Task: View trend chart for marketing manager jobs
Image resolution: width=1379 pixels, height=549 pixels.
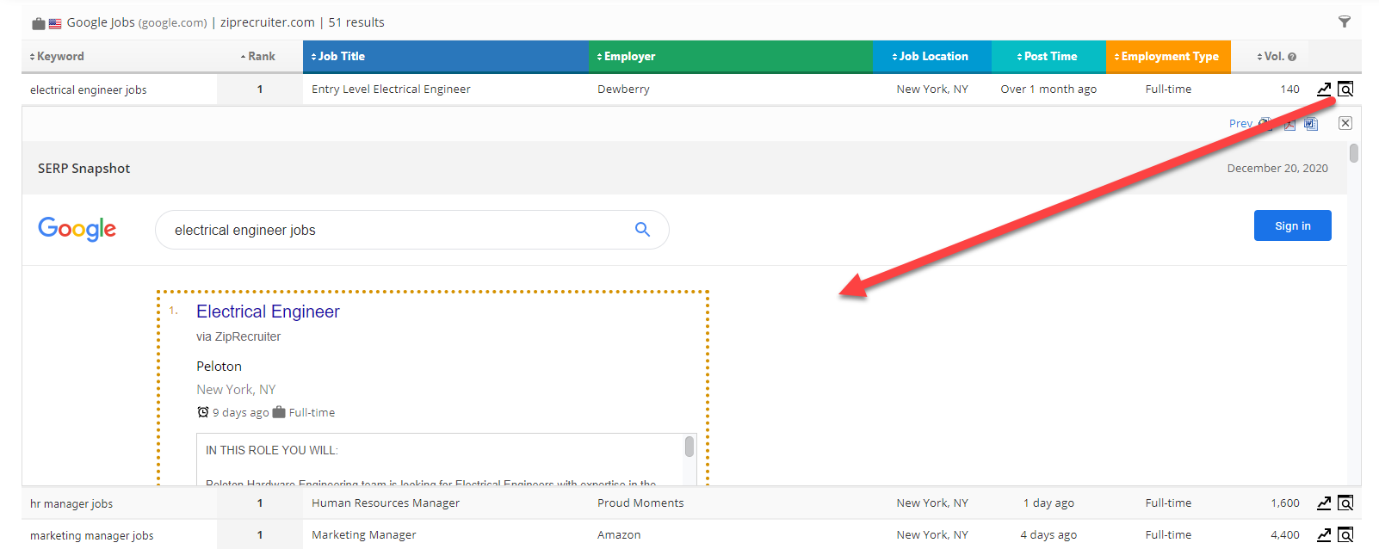Action: [x=1324, y=535]
